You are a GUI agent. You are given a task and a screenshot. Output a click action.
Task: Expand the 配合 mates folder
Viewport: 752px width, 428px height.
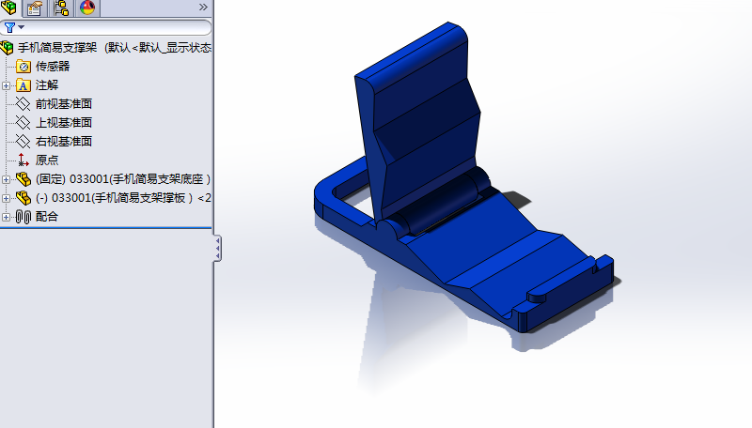click(6, 217)
